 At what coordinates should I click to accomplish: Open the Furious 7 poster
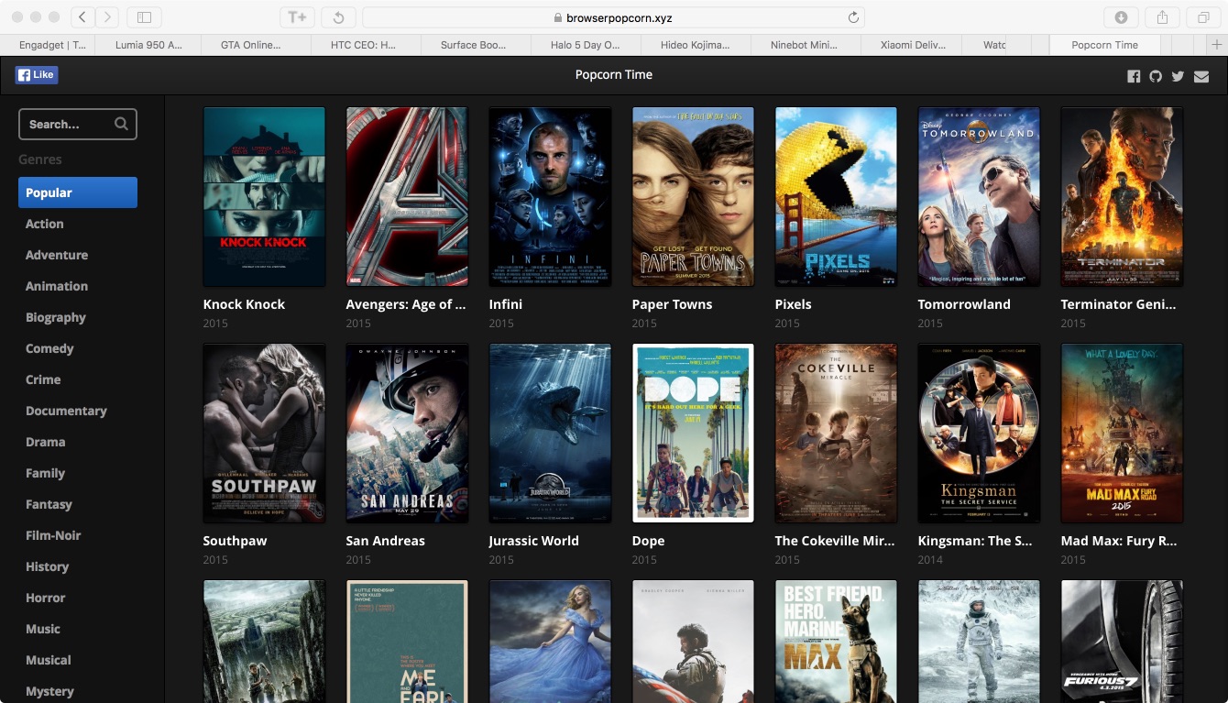pos(1122,642)
